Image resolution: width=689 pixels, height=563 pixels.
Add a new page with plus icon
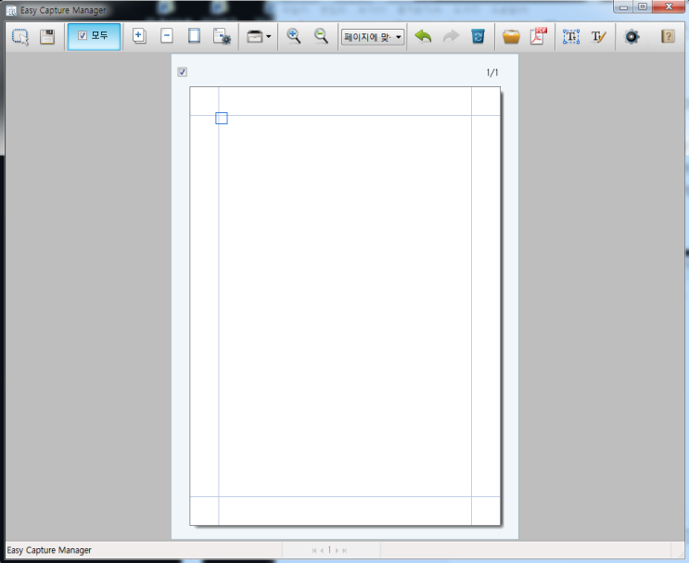[139, 36]
